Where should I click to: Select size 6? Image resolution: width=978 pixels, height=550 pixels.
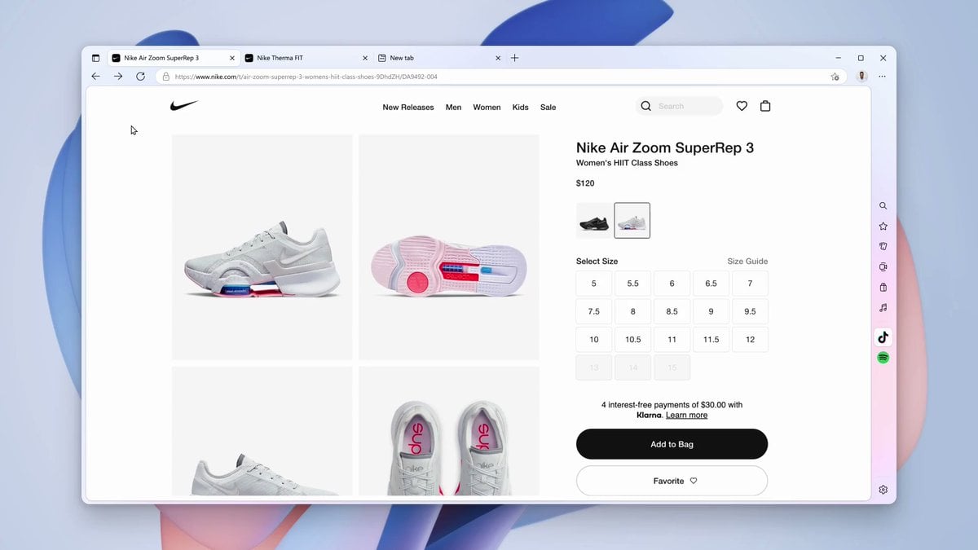[x=672, y=284]
